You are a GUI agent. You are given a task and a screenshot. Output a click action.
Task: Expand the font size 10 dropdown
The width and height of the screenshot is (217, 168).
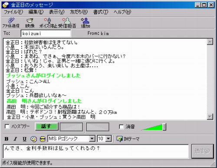tap(108, 139)
